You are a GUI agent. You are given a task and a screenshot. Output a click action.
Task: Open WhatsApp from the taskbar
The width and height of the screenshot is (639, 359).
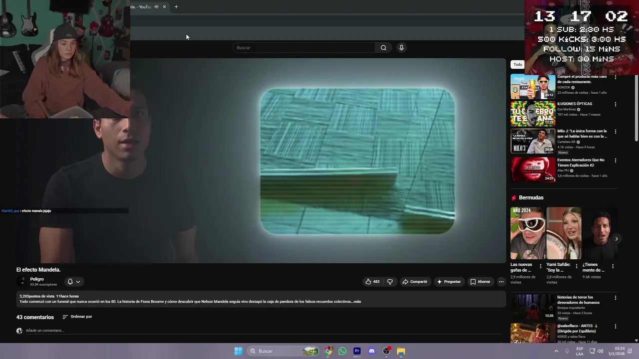coord(342,351)
